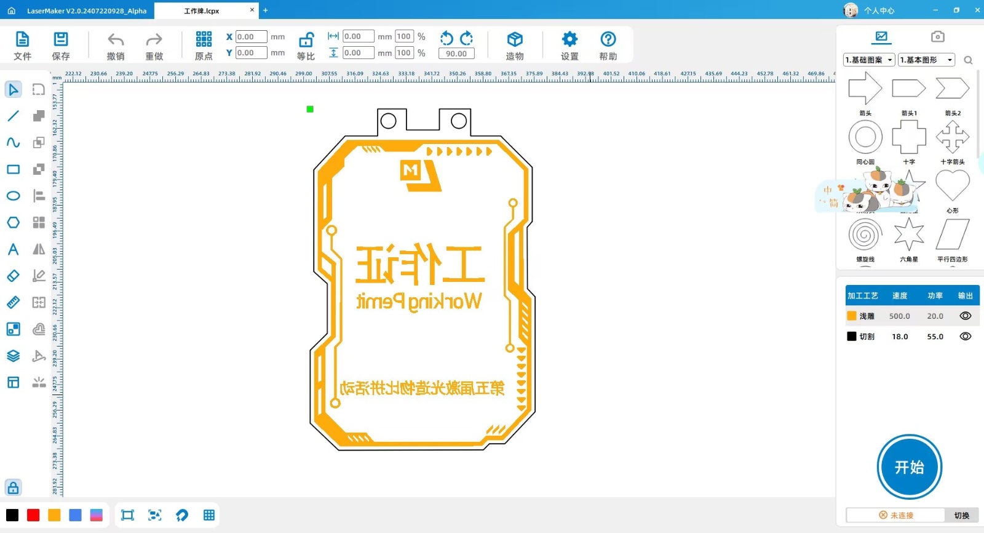Hide the 浅雕 layer output
This screenshot has height=533, width=984.
pyautogui.click(x=966, y=316)
